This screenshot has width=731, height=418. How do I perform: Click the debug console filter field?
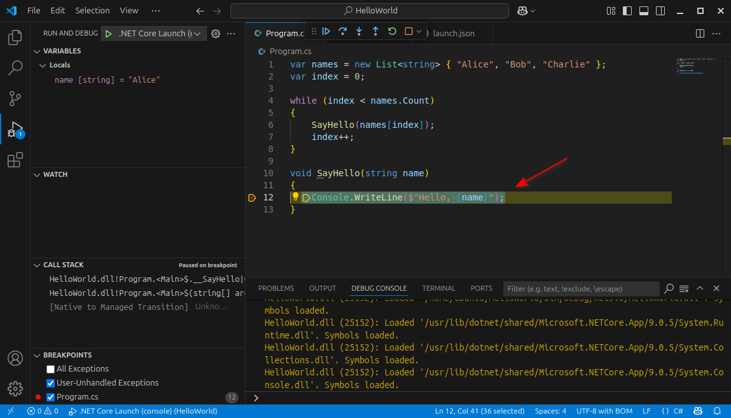click(581, 289)
